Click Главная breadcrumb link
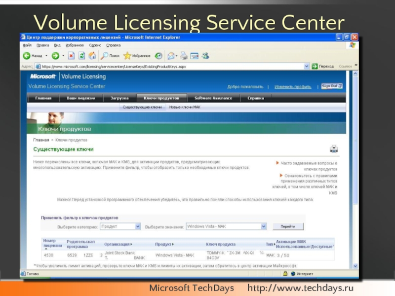The image size is (395, 296). [x=41, y=140]
